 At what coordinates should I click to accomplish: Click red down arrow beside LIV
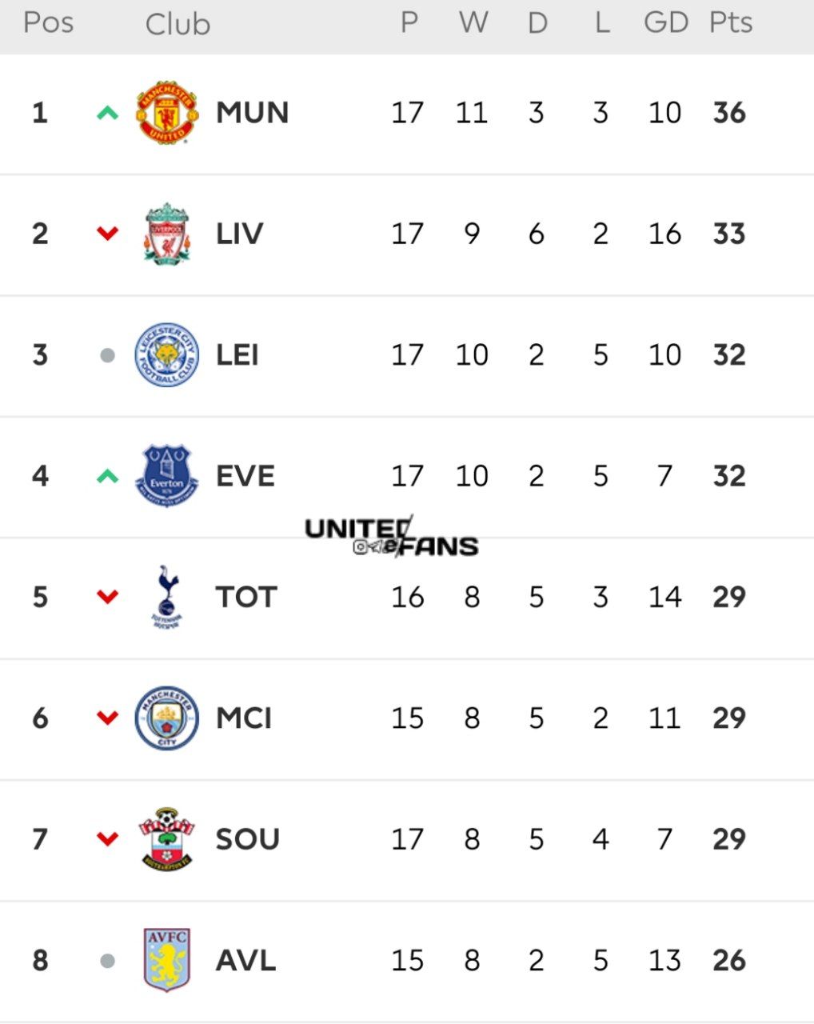click(x=107, y=234)
